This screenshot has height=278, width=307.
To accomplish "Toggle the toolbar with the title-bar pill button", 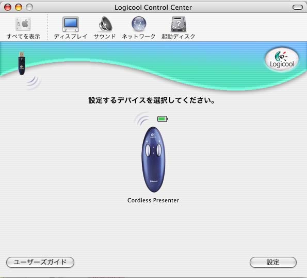I will tap(297, 7).
